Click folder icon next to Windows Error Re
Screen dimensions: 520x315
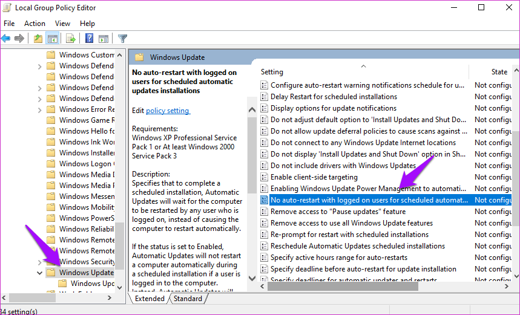coord(51,109)
